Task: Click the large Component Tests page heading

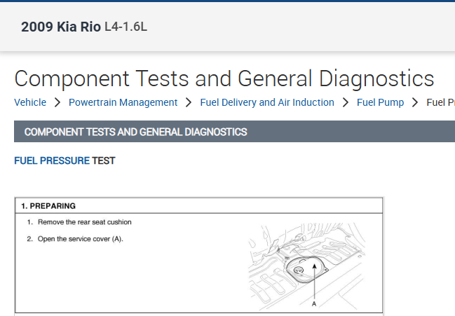Action: coord(224,78)
